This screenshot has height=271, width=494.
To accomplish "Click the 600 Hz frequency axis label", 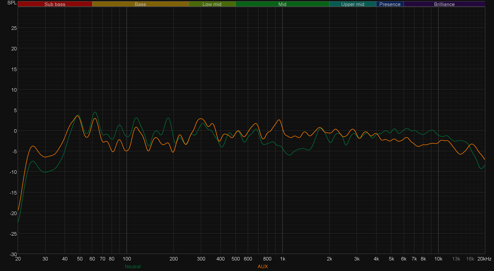I will tap(248, 259).
